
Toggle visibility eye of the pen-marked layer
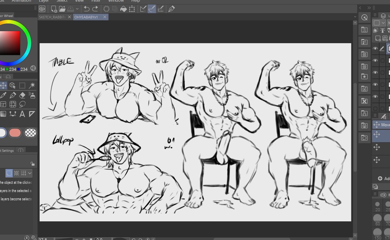point(375,48)
